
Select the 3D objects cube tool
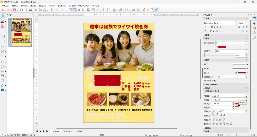point(2,90)
